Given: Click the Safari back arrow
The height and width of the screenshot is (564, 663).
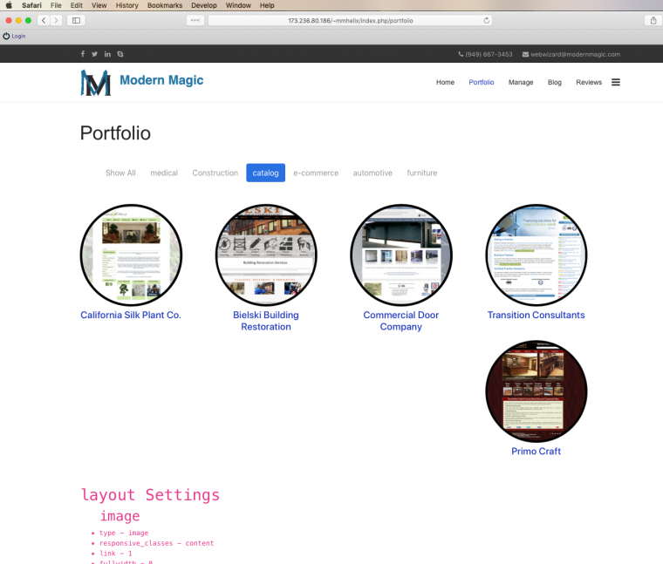Looking at the screenshot, I should [44, 20].
